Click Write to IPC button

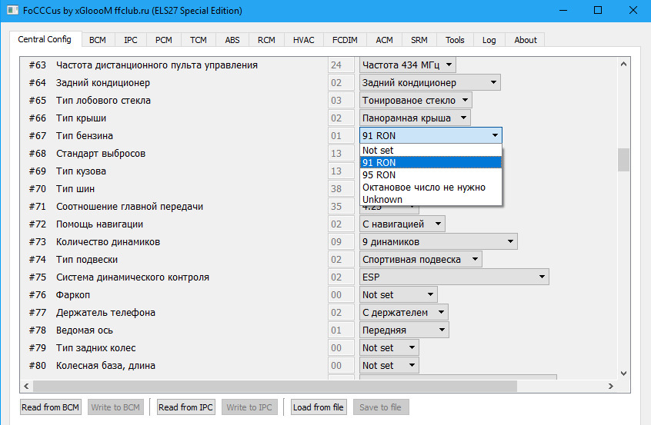[249, 407]
